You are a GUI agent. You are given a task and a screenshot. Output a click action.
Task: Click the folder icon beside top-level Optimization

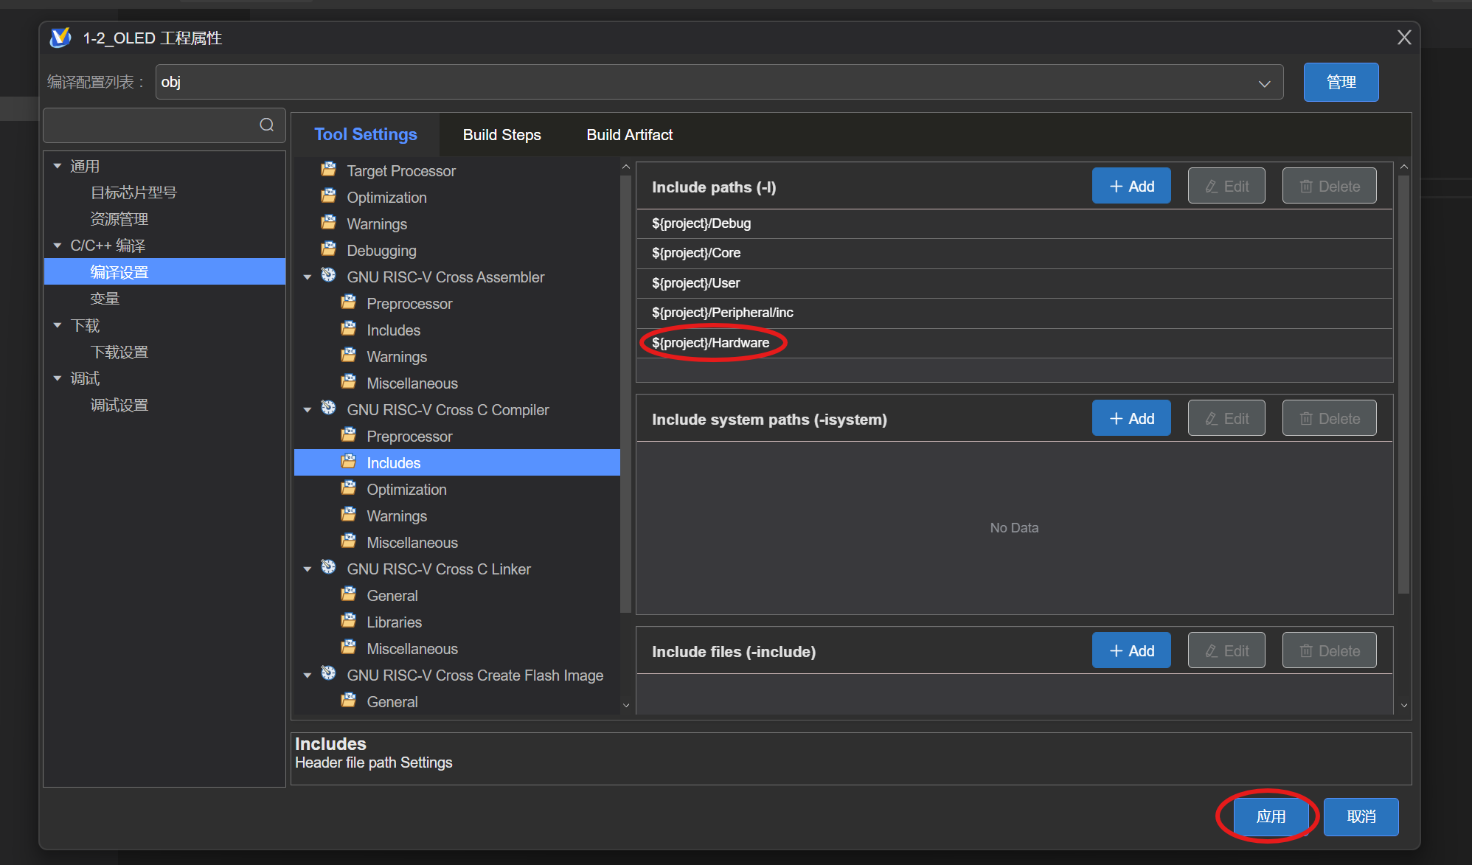329,196
